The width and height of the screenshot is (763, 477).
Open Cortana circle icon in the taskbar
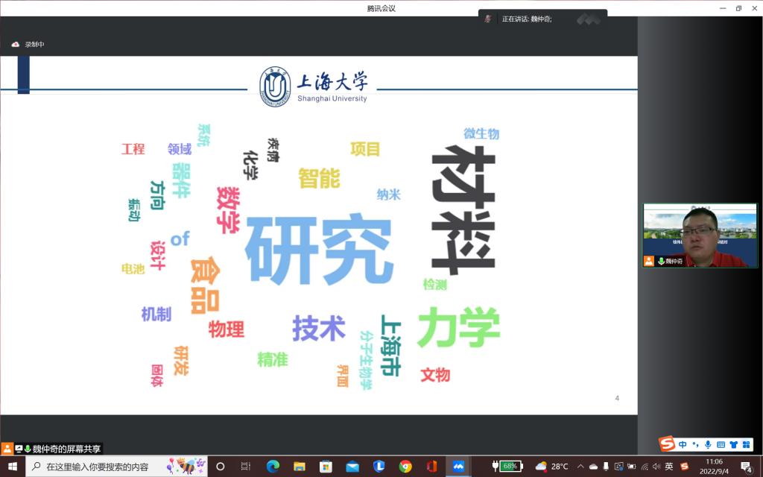[220, 467]
